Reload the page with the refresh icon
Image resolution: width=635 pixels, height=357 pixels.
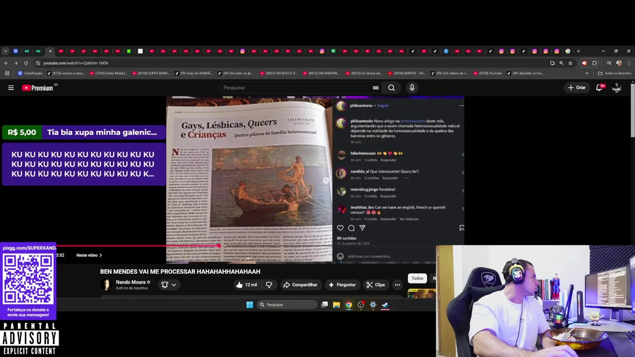26,63
